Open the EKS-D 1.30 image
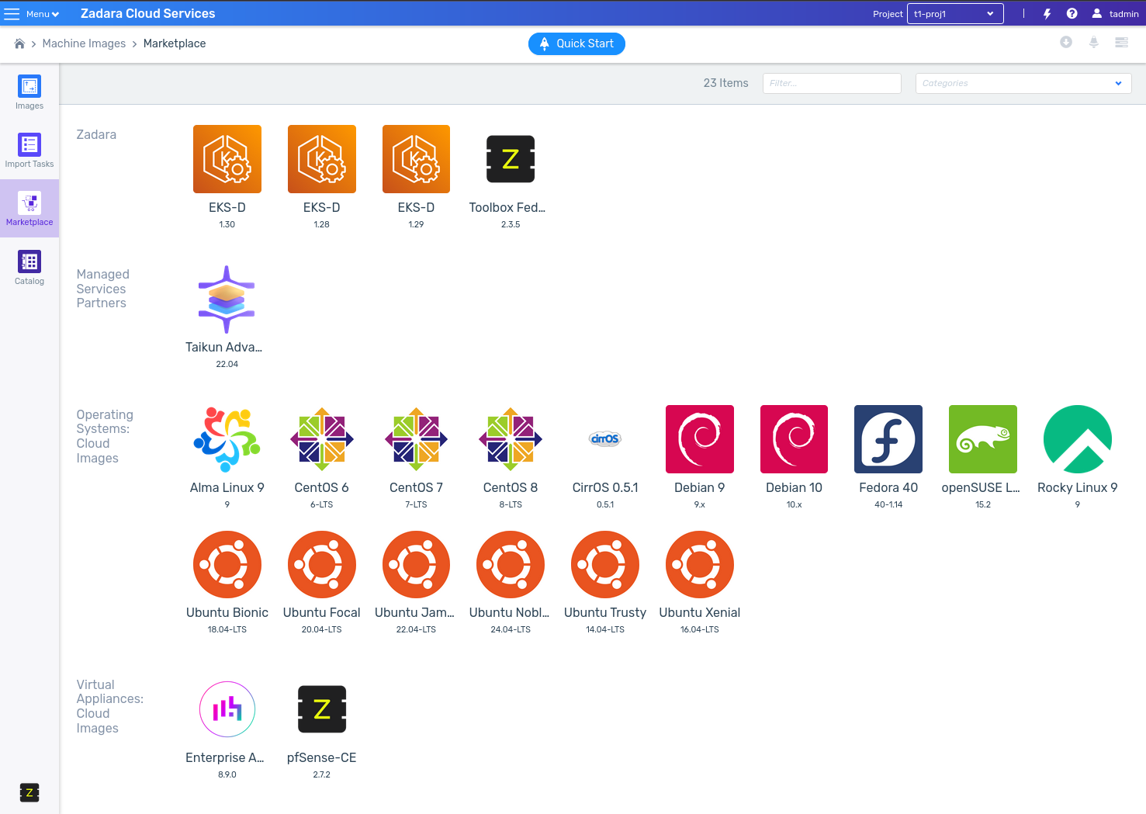This screenshot has width=1146, height=814. (227, 159)
